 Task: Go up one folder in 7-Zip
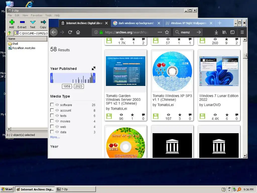10,33
